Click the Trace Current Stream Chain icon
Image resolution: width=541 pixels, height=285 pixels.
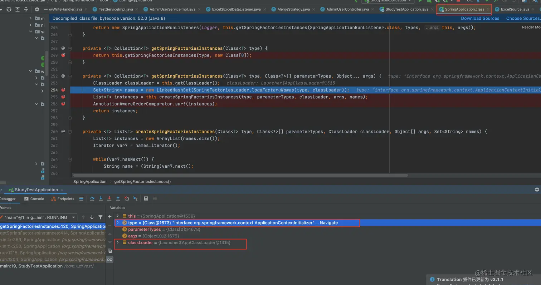[x=155, y=199]
